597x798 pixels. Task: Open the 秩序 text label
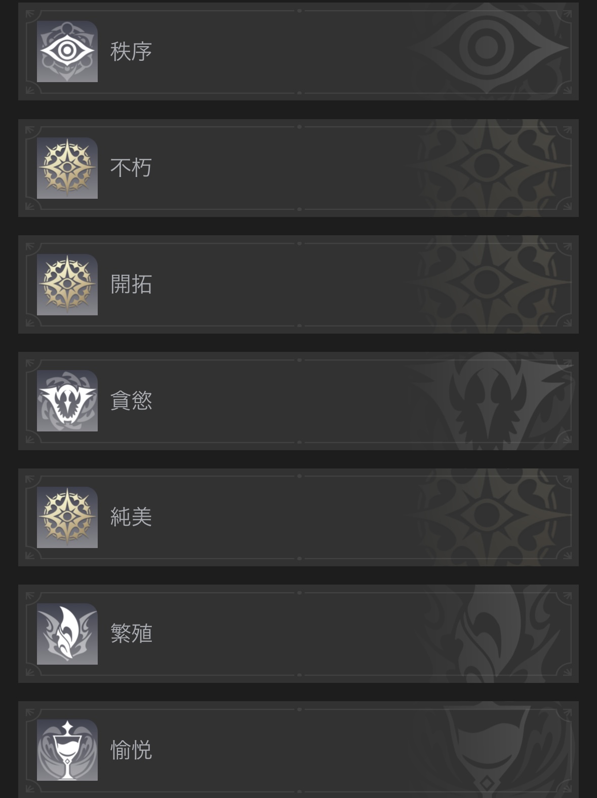[x=131, y=51]
